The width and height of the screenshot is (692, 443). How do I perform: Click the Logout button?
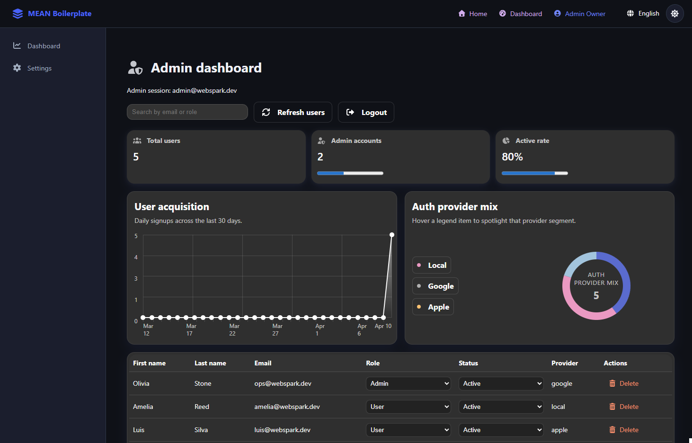tap(366, 112)
